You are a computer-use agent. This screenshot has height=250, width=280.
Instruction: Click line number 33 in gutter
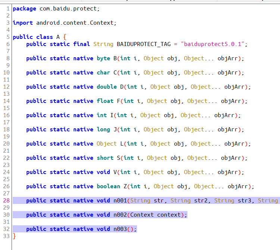tap(6, 236)
